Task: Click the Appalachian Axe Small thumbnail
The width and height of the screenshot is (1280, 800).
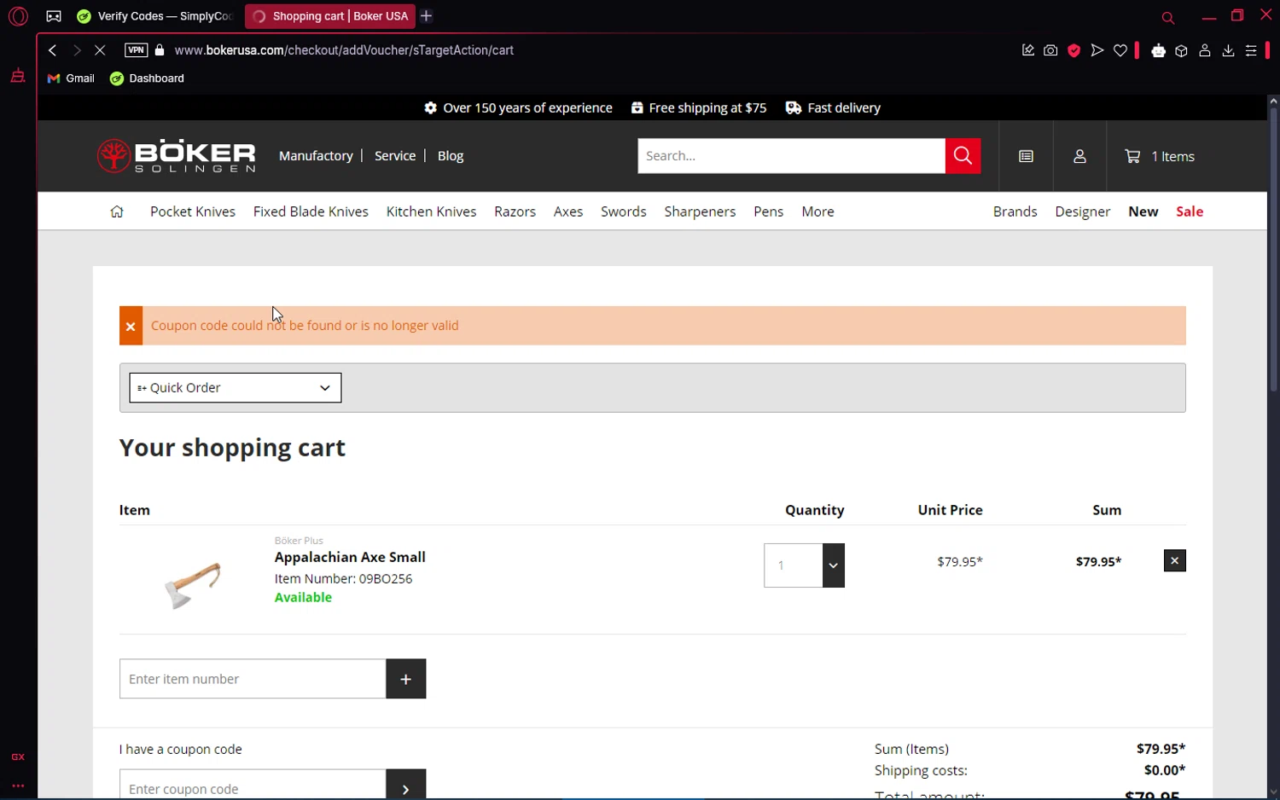Action: [193, 584]
